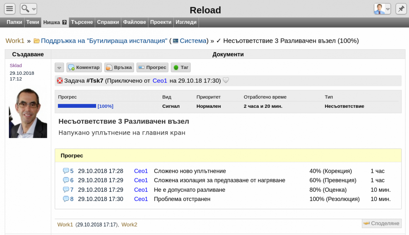The image size is (409, 235).
Task: Click the folder icon in the breadcrumb
Action: [x=36, y=41]
